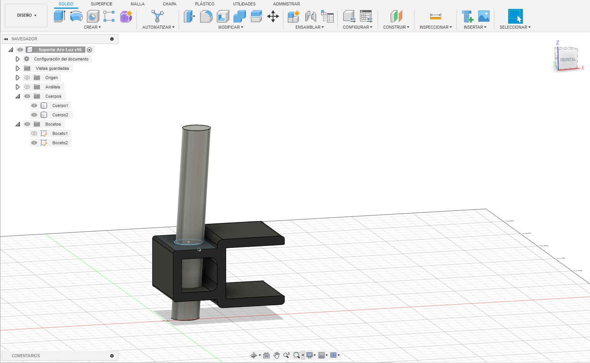Click the Joint icon in Ensamblar
Image resolution: width=590 pixels, height=363 pixels.
(310, 16)
